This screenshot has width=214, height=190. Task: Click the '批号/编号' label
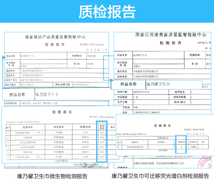[x=180, y=102]
